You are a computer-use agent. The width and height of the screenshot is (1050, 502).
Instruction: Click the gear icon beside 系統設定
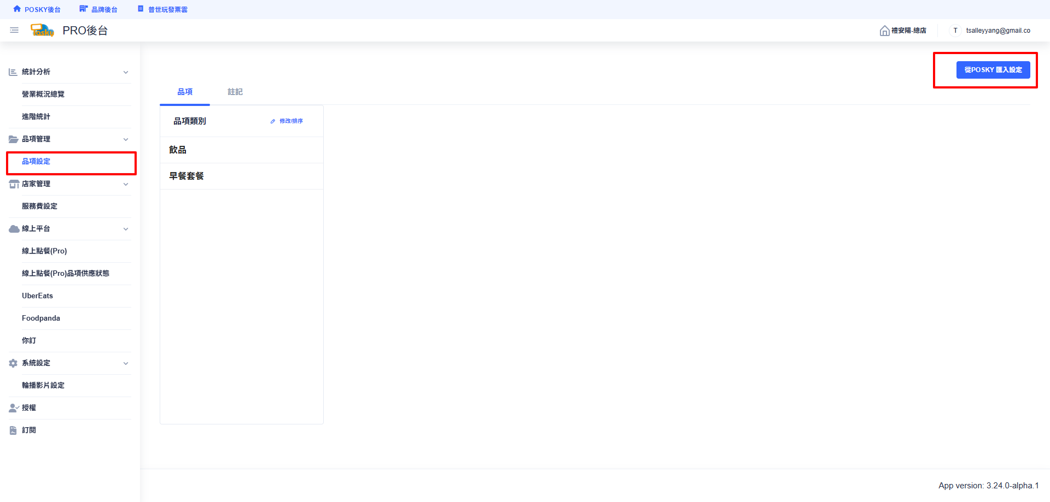tap(13, 363)
